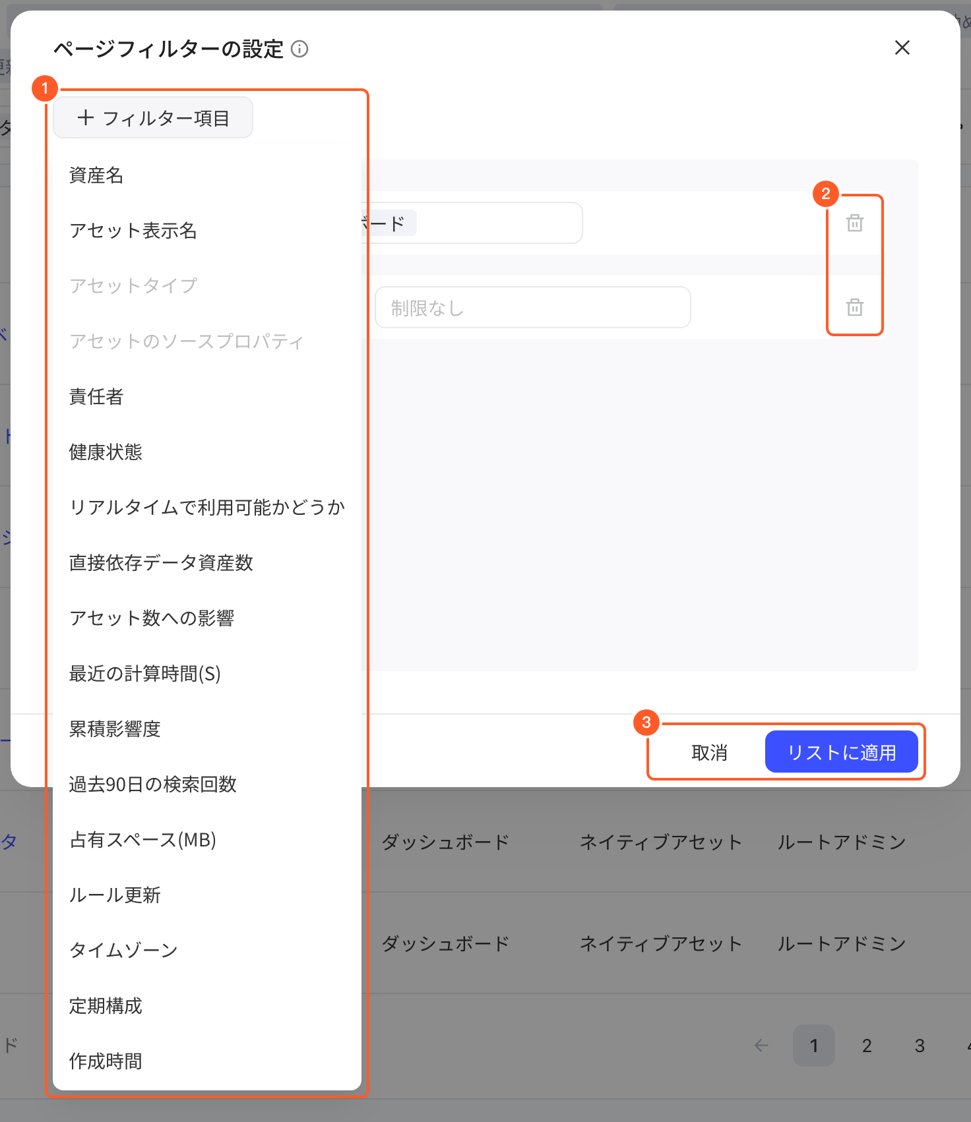Close the page filter settings dialog
971x1122 pixels.
[x=902, y=47]
